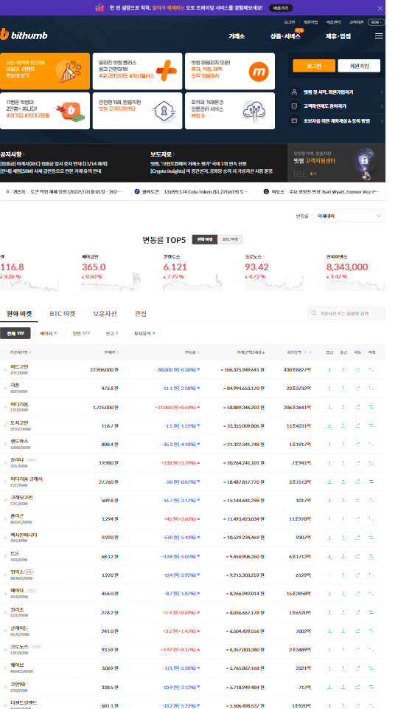Sort by the 가상자산명 column
Image resolution: width=398 pixels, height=709 pixels.
tap(21, 352)
